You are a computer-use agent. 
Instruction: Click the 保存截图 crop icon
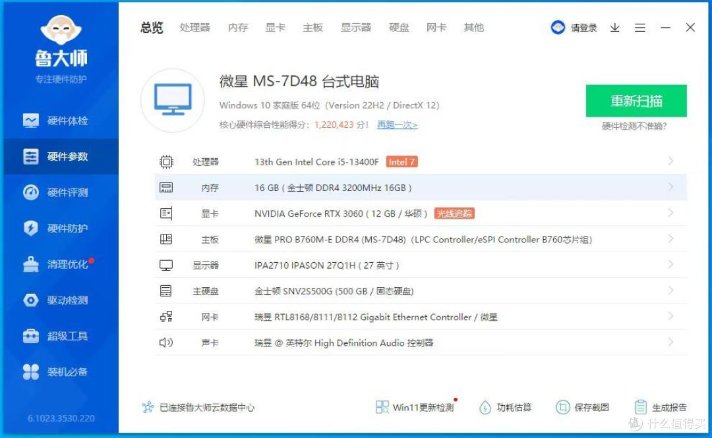562,407
